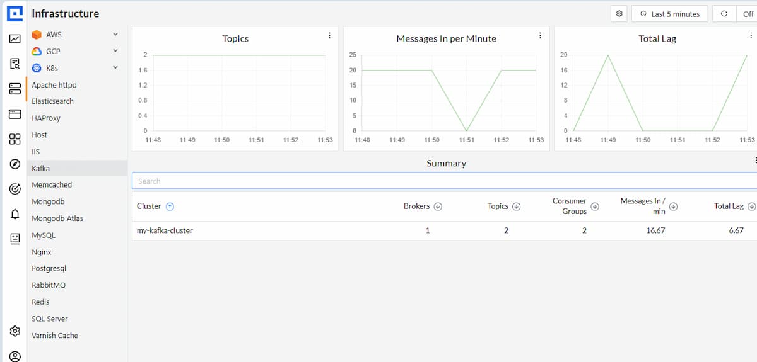Open the Topics chart kebab menu
The height and width of the screenshot is (362, 757).
point(329,36)
